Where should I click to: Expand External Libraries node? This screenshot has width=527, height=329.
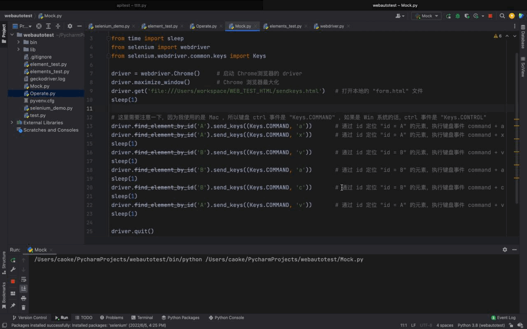click(12, 123)
